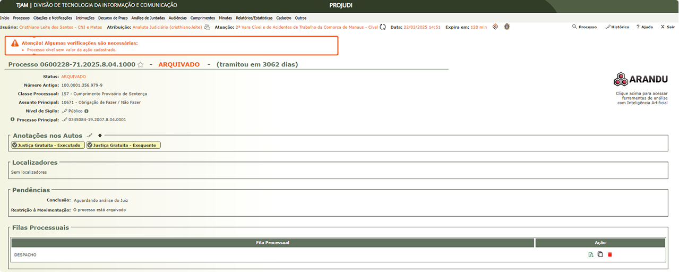Click the Histórico link
679x272 pixels.
[617, 27]
